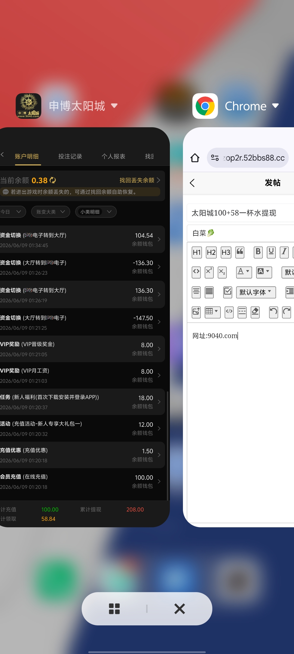Open the 默认字体 font dropdown
This screenshot has height=654, width=294.
pyautogui.click(x=256, y=292)
